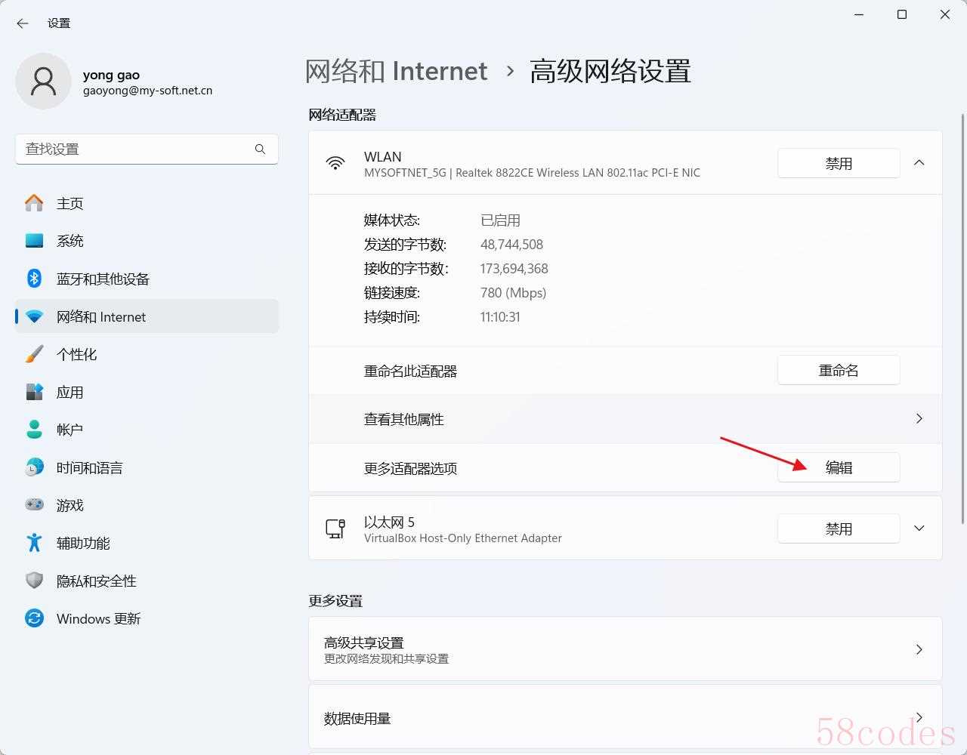967x755 pixels.
Task: Click the back arrow in title bar
Action: pos(23,23)
